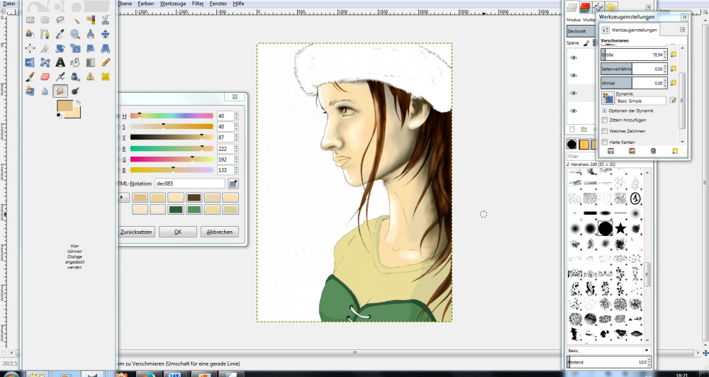Select the Zoom magnifier tool

click(x=76, y=34)
